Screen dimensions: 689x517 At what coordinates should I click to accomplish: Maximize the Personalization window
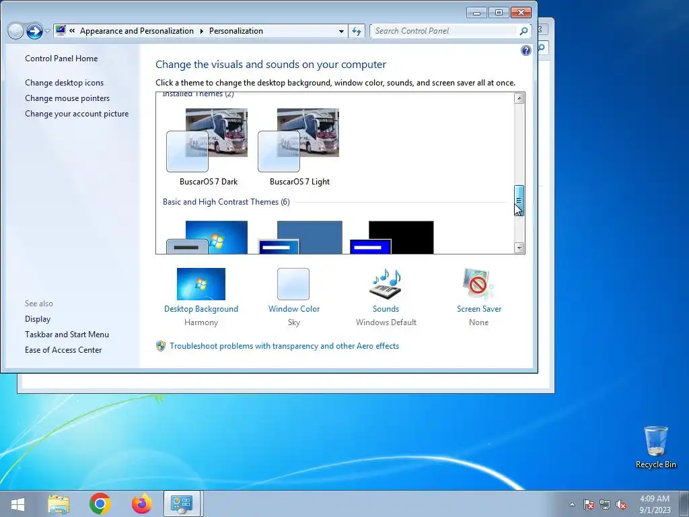(499, 12)
